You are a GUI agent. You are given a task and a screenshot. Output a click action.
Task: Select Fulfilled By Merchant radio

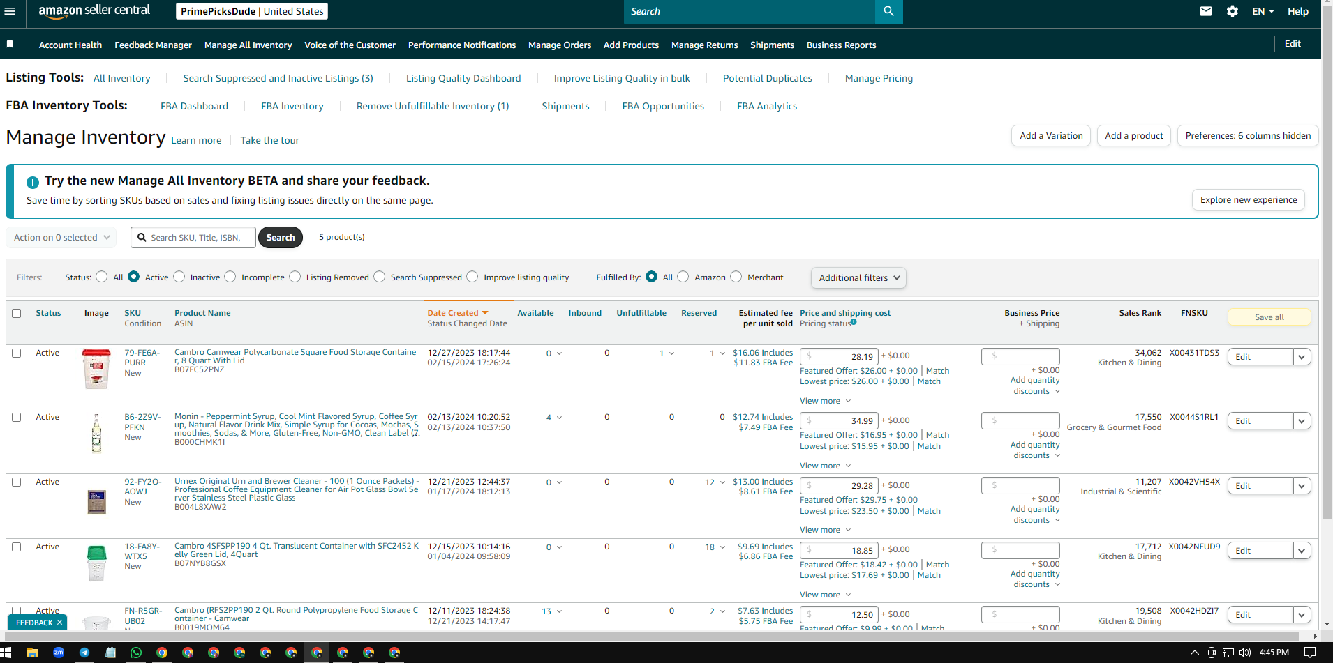pos(736,277)
